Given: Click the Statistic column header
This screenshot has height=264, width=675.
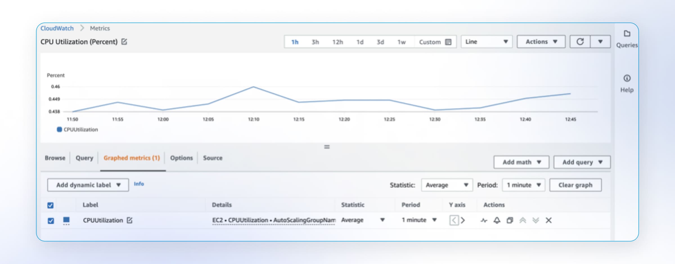Looking at the screenshot, I should 353,205.
